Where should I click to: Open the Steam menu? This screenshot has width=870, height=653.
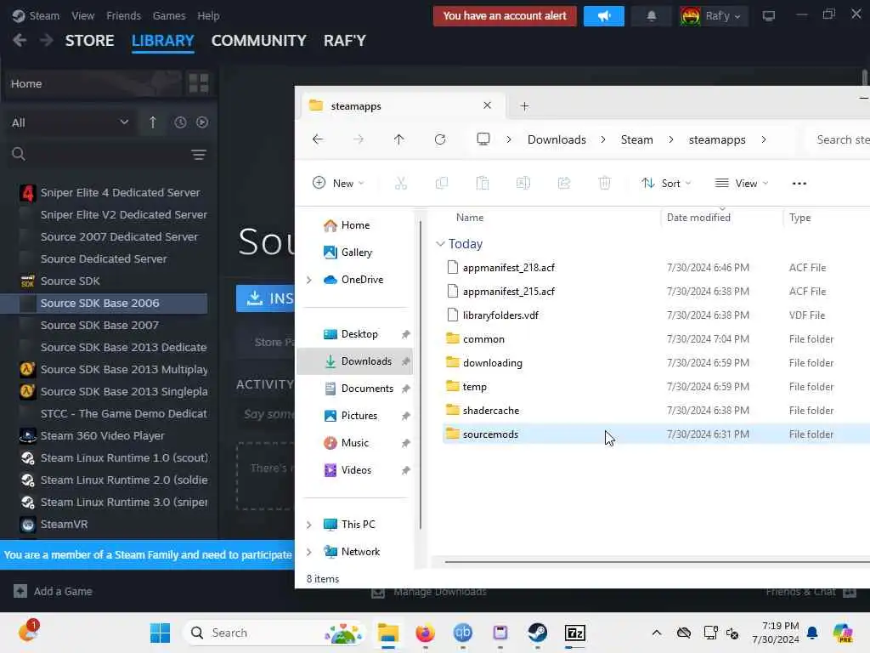pos(44,15)
